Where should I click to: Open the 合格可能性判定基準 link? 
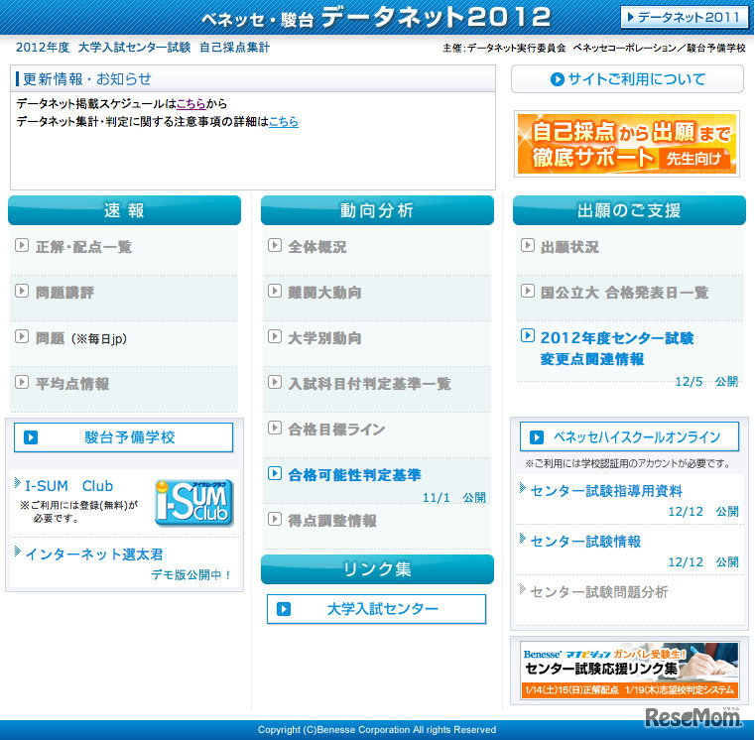[354, 475]
